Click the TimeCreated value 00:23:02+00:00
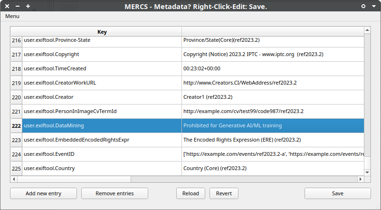The width and height of the screenshot is (381, 210). 202,69
